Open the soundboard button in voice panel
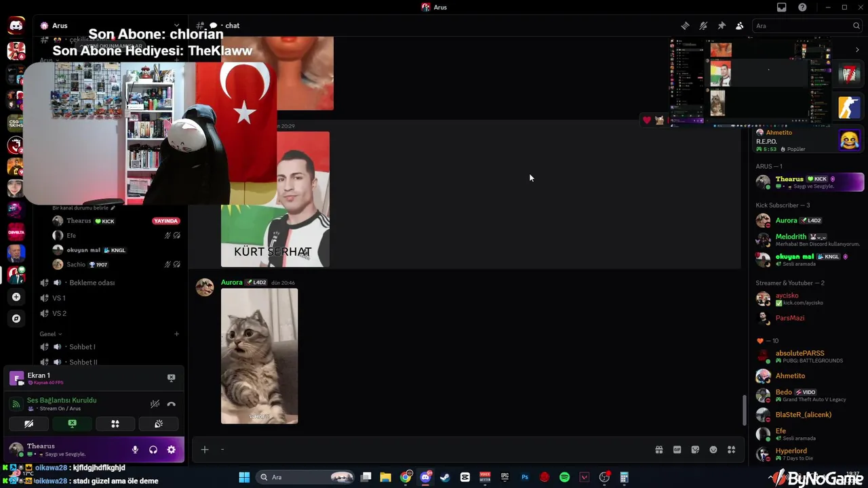The width and height of the screenshot is (868, 488). click(x=158, y=424)
